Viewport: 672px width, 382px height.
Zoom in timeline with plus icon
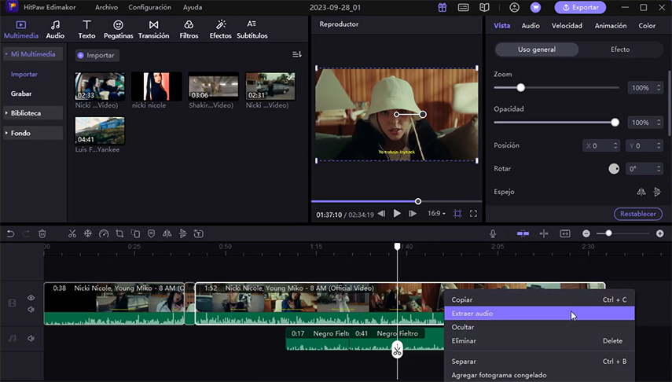click(x=660, y=233)
